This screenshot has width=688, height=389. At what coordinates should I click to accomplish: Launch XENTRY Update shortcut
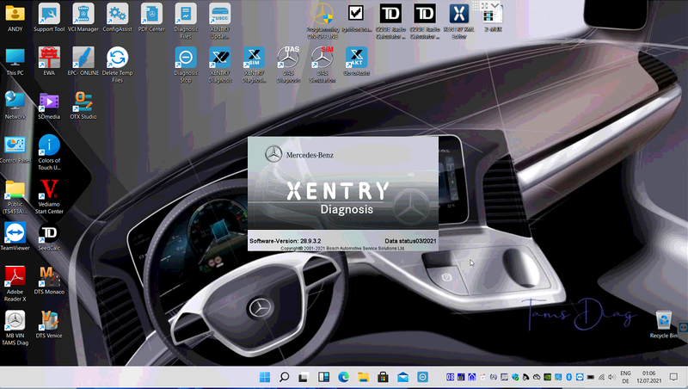click(220, 21)
